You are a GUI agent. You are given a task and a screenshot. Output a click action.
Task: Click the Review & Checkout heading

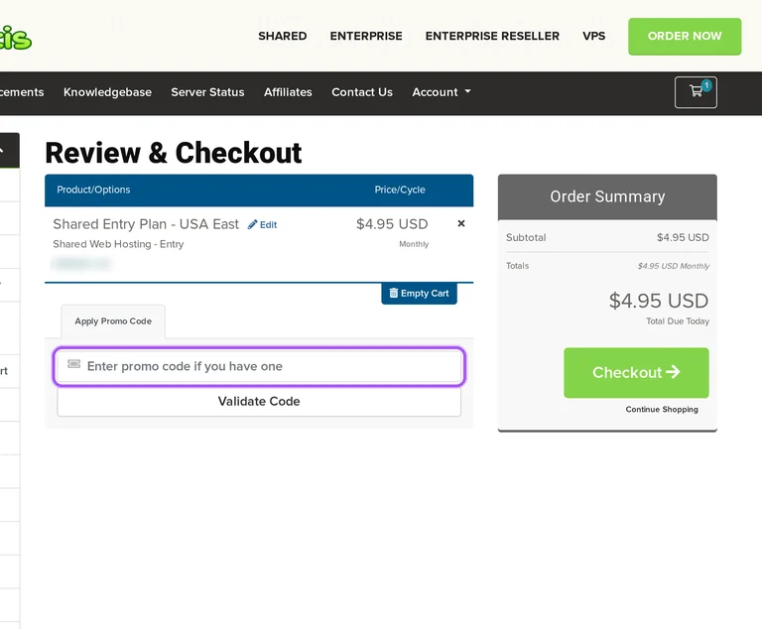[x=173, y=153]
